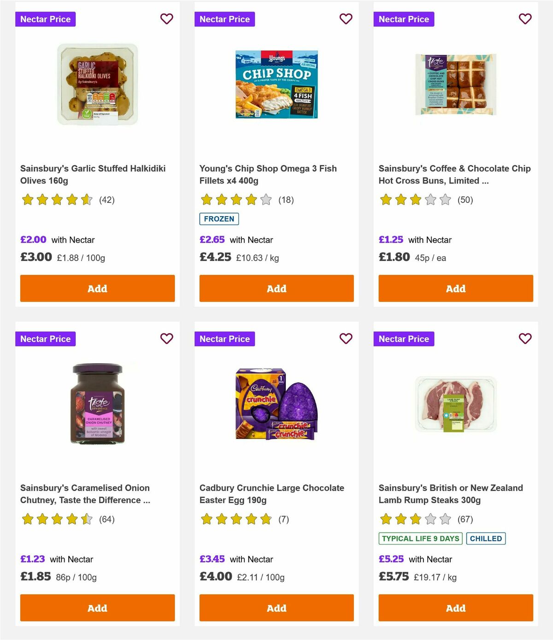This screenshot has height=640, width=553.
Task: Click the heart icon on Cadbury Crunchie Easter Egg
Action: pyautogui.click(x=346, y=338)
